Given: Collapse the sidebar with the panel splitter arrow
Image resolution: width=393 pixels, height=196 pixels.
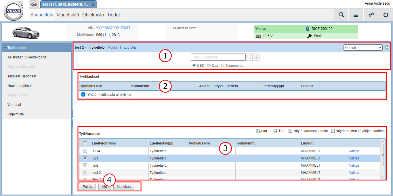Looking at the screenshot, I should pyautogui.click(x=73, y=118).
